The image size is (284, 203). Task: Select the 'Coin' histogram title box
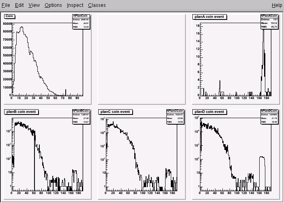pos(9,16)
